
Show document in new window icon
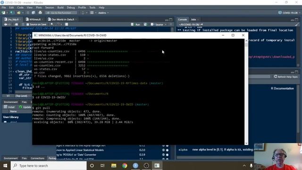point(16,25)
